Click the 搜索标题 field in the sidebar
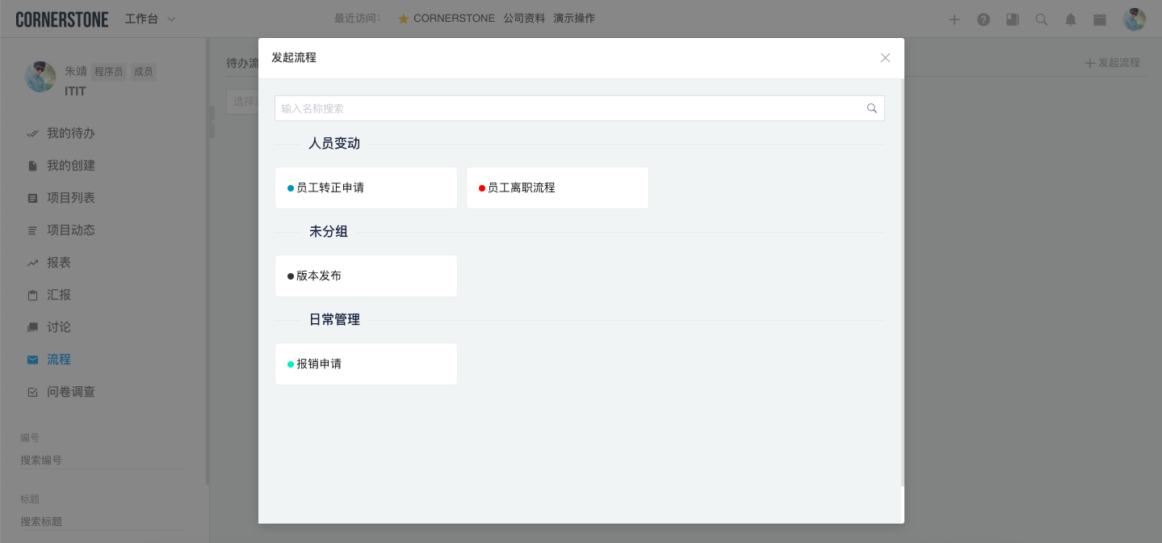The width and height of the screenshot is (1162, 543). tap(103, 521)
